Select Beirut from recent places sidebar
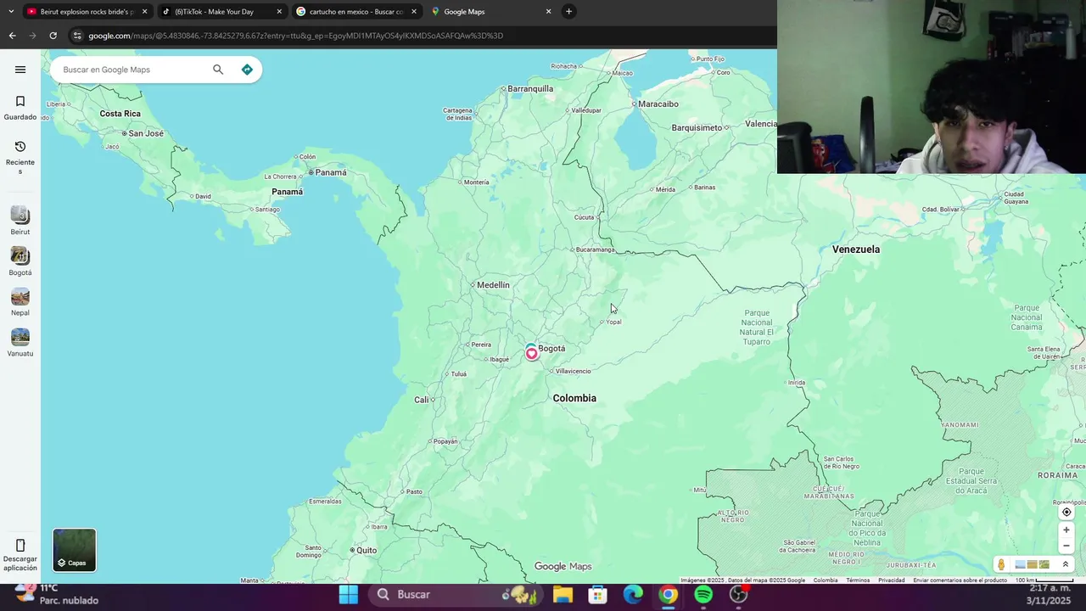 pyautogui.click(x=20, y=221)
